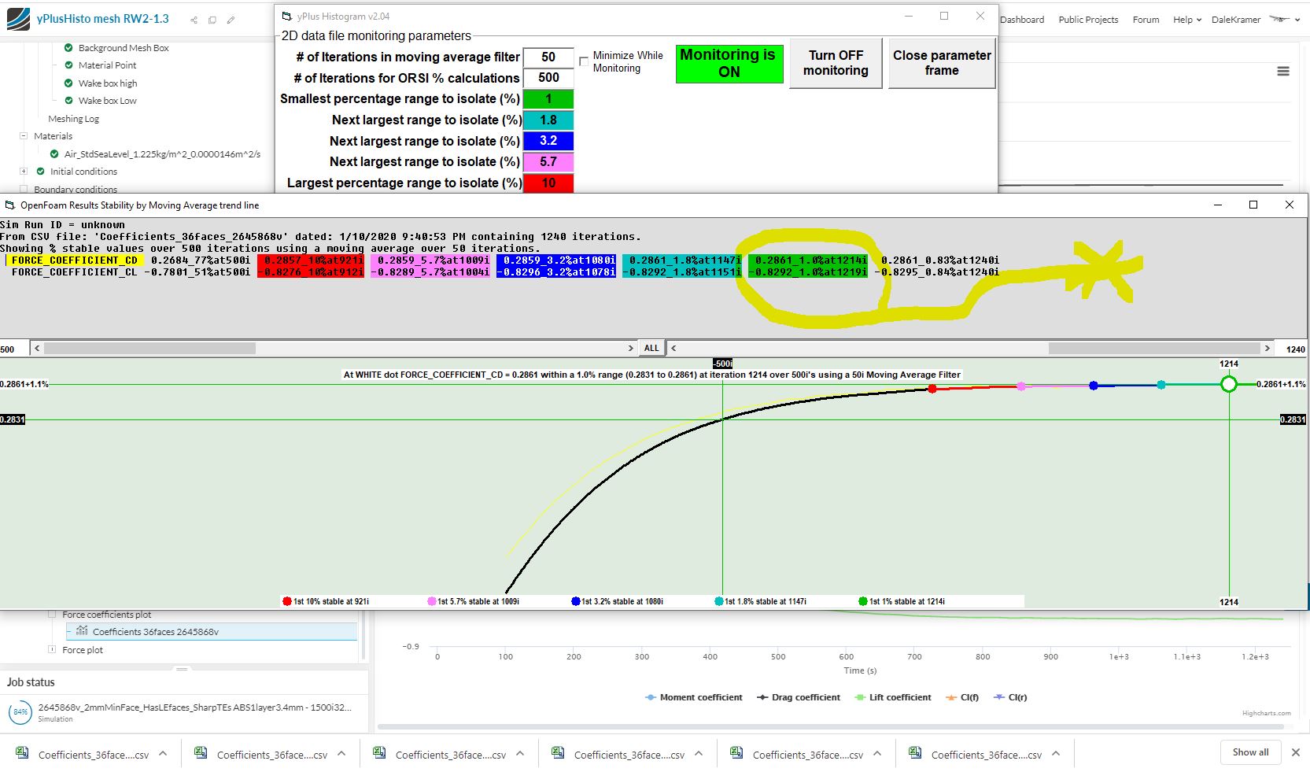
Task: Click the green check beside Wake box high
Action: coord(68,83)
